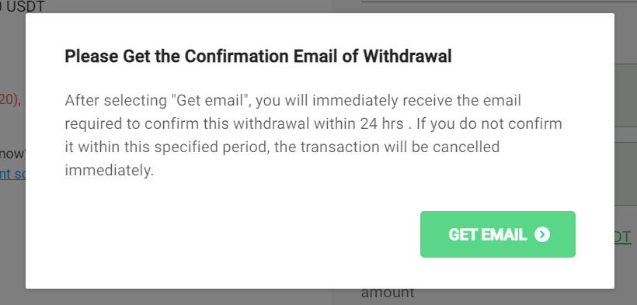Click the quoted "Get email" phrase in the message
The image size is (637, 305).
[x=209, y=100]
